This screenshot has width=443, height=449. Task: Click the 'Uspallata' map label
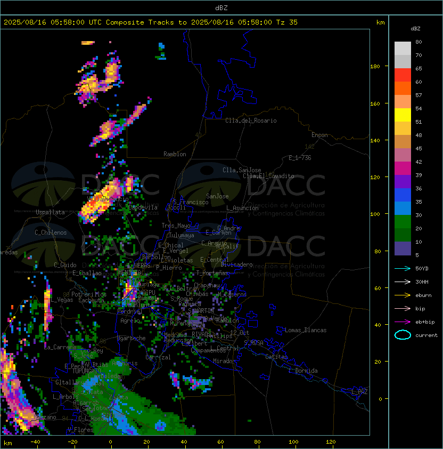coord(50,212)
